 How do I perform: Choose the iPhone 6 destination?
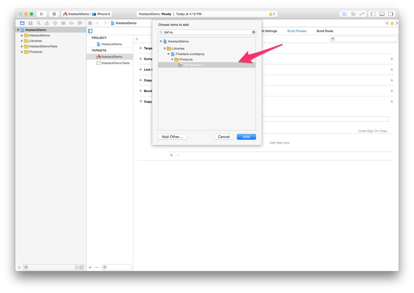(x=101, y=14)
